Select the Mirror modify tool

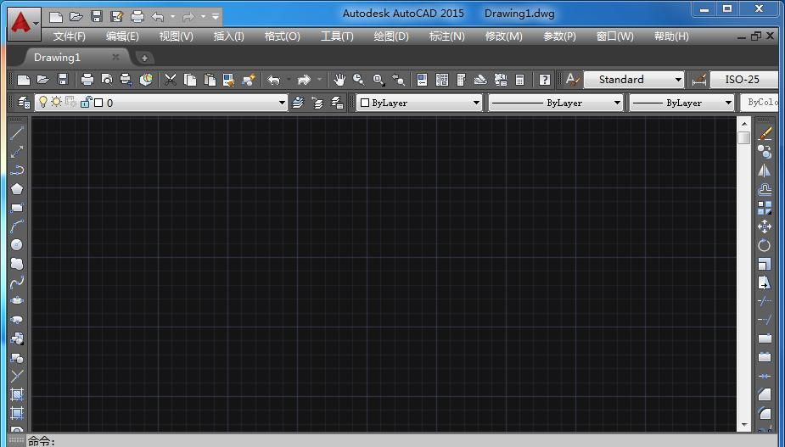765,170
